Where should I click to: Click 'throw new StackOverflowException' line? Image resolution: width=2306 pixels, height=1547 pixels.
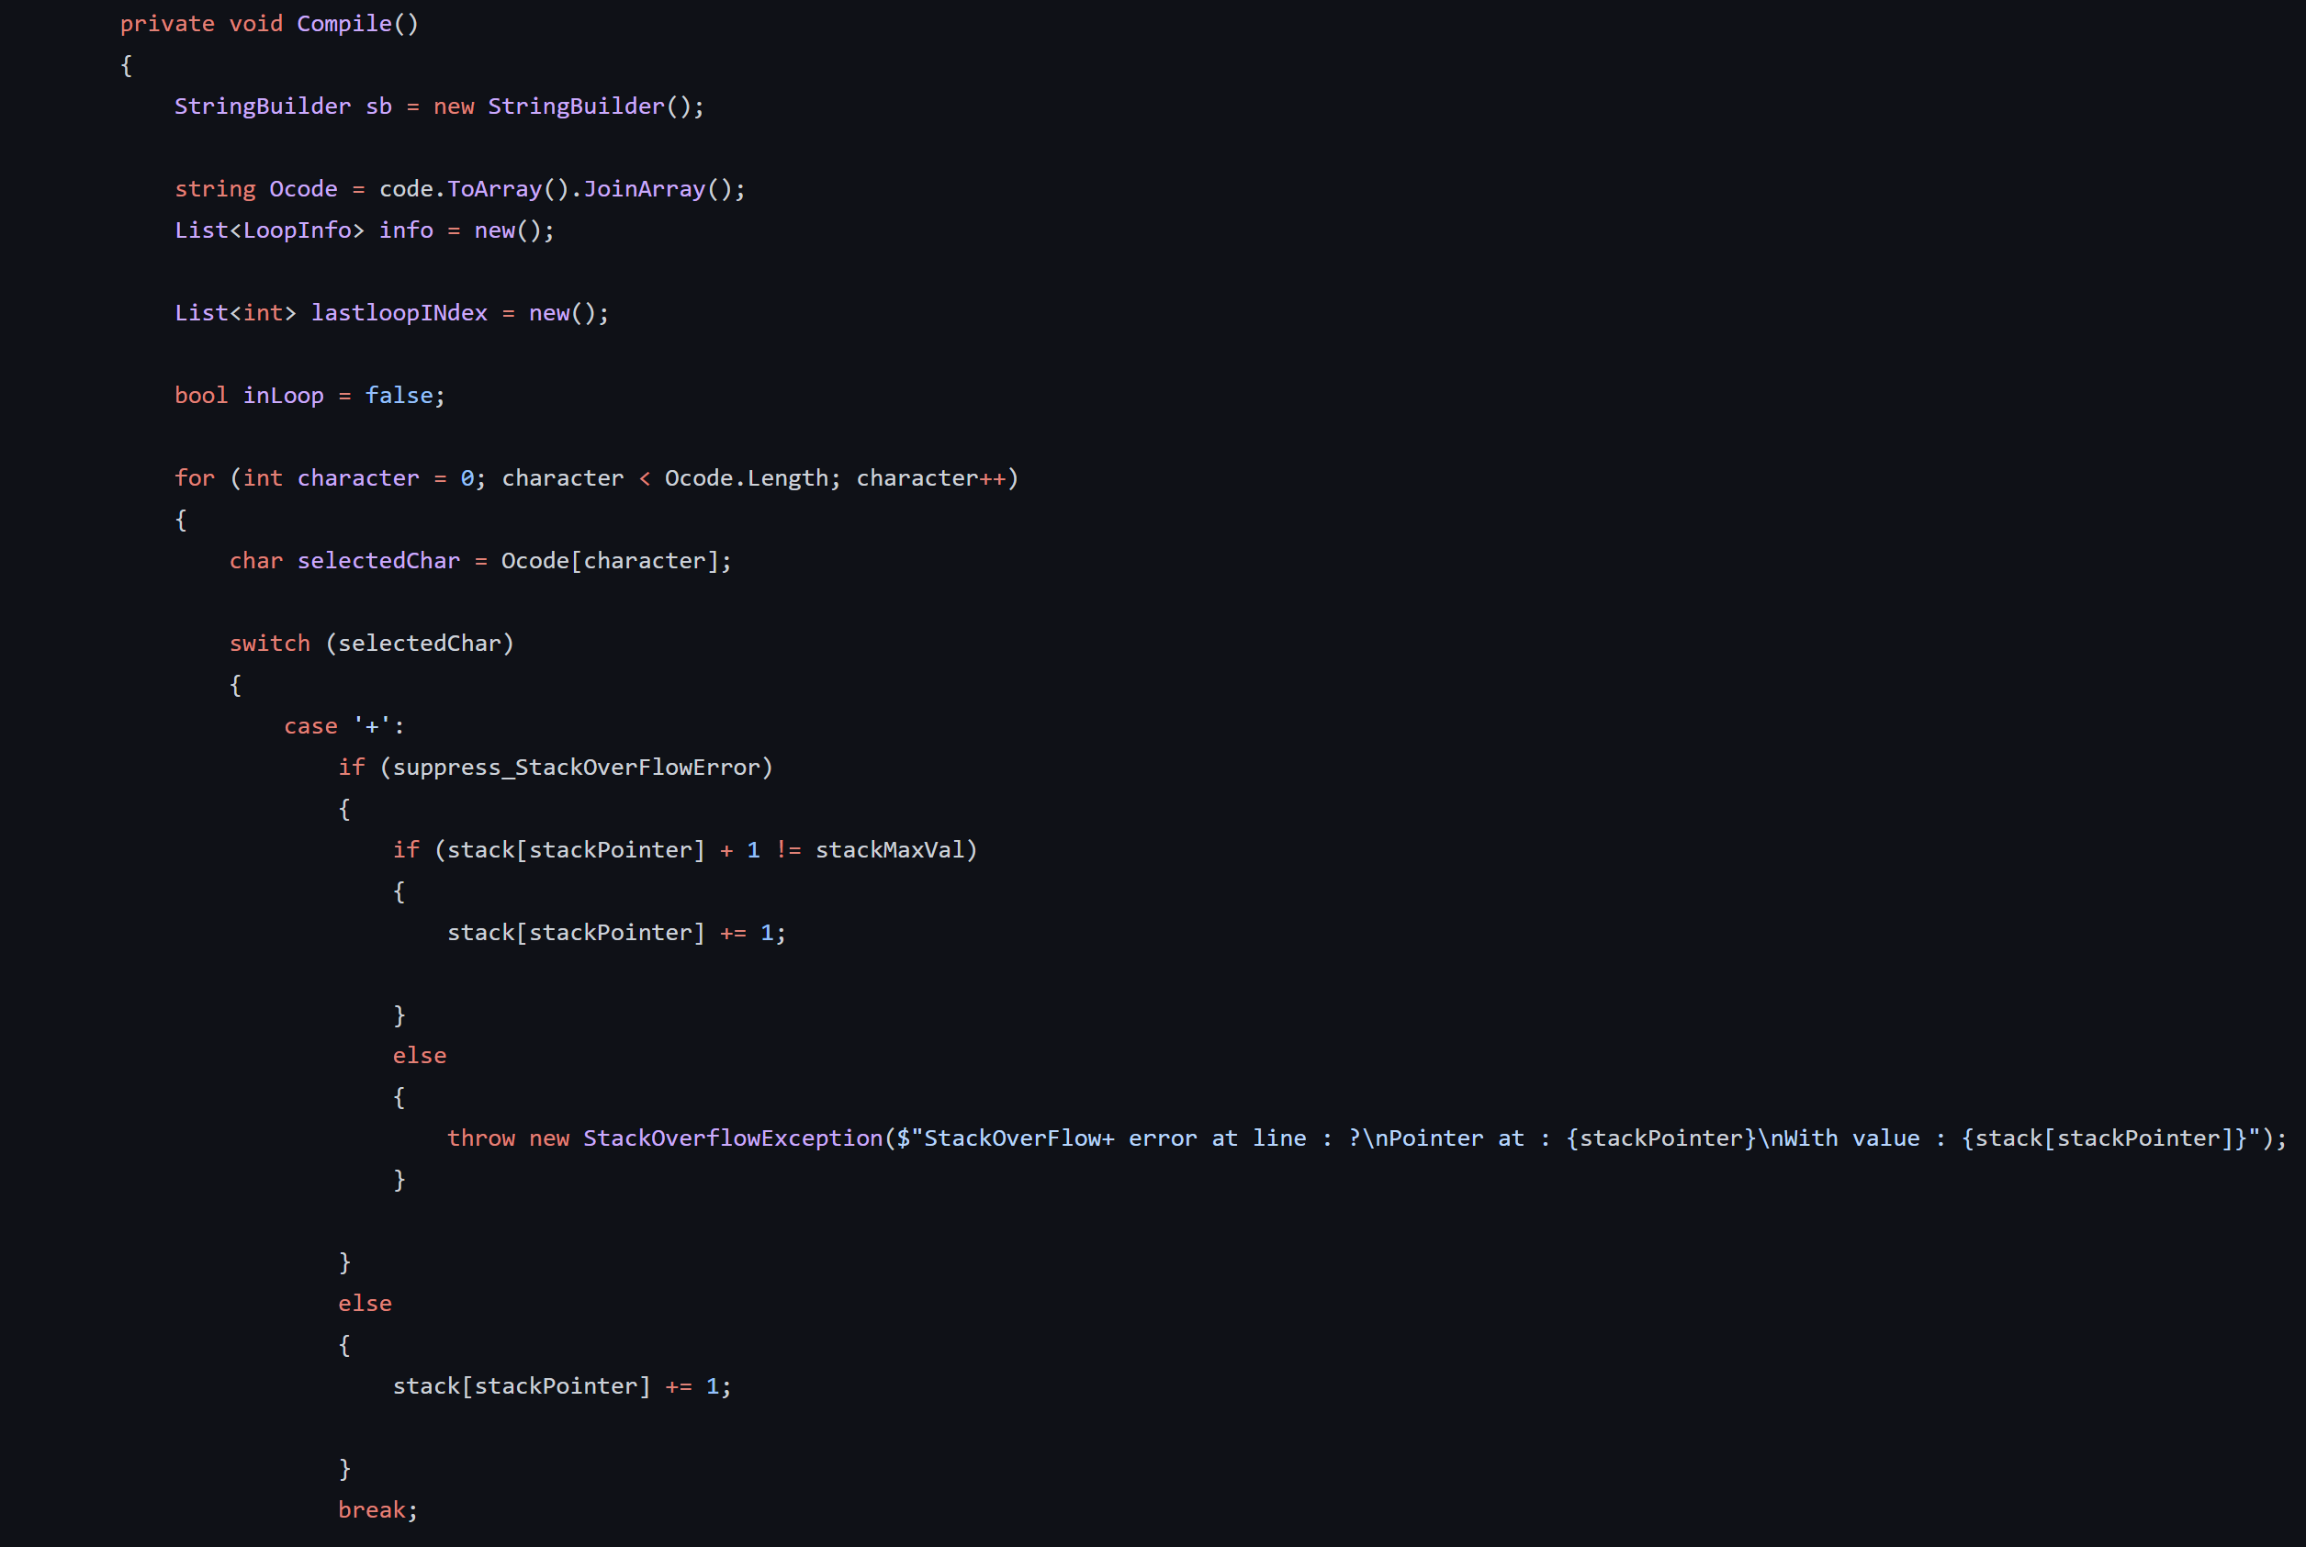tap(1367, 1138)
